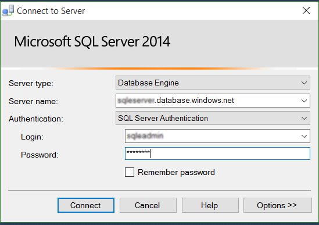The height and width of the screenshot is (225, 319).
Task: Click the Microsoft SQL Server 2014 banner
Action: (92, 41)
